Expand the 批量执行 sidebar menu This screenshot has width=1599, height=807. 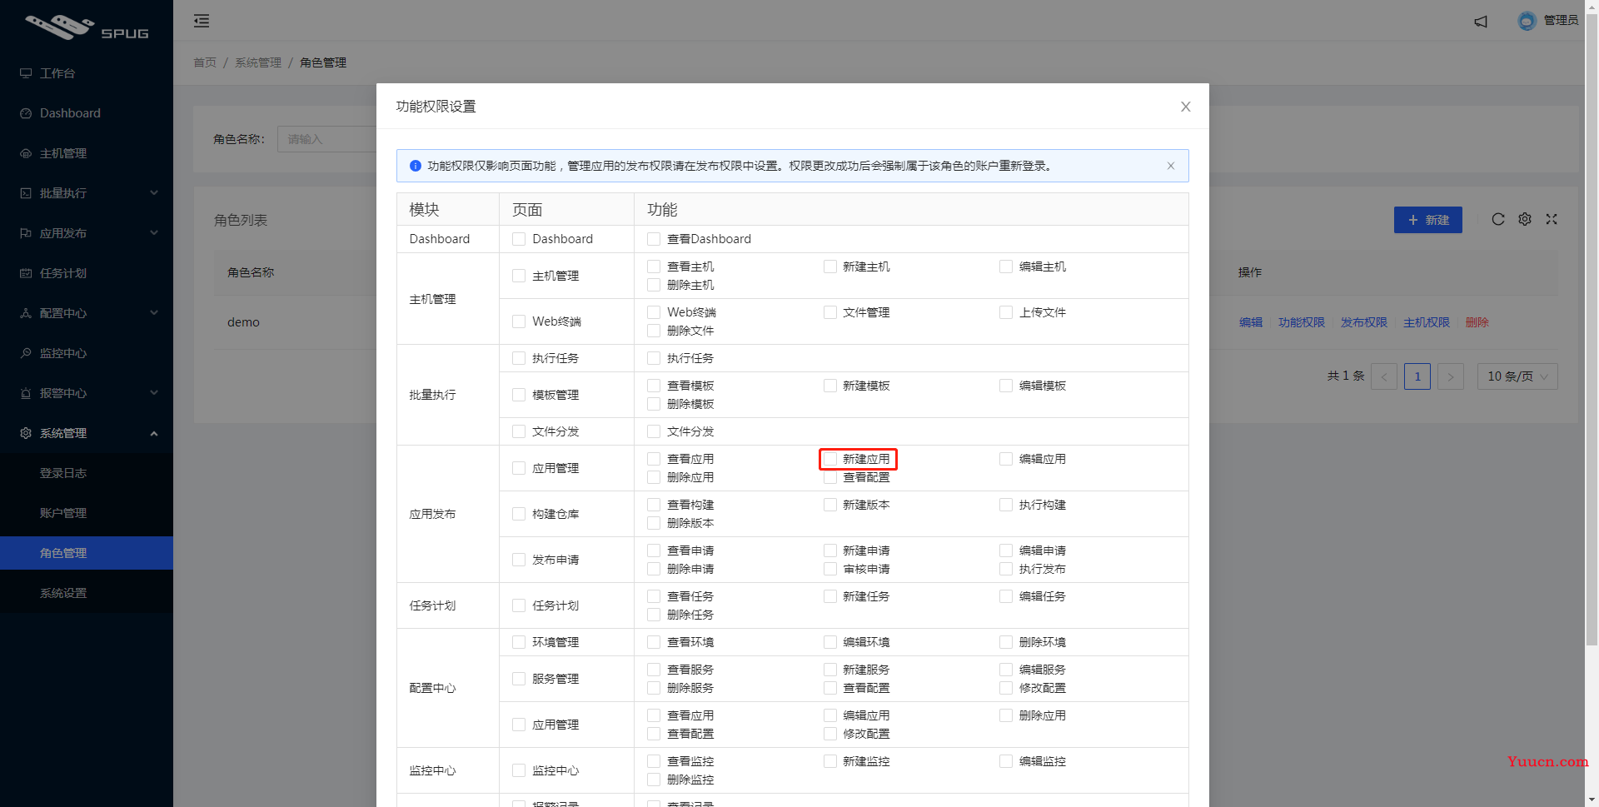point(87,193)
